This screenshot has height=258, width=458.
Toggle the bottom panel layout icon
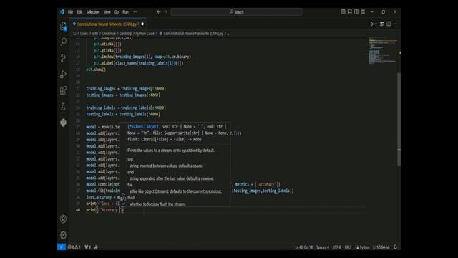[x=350, y=12]
